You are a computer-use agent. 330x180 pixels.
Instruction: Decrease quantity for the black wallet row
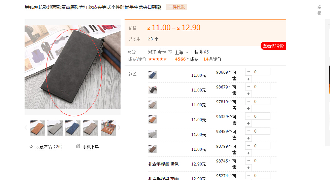coord(249,87)
